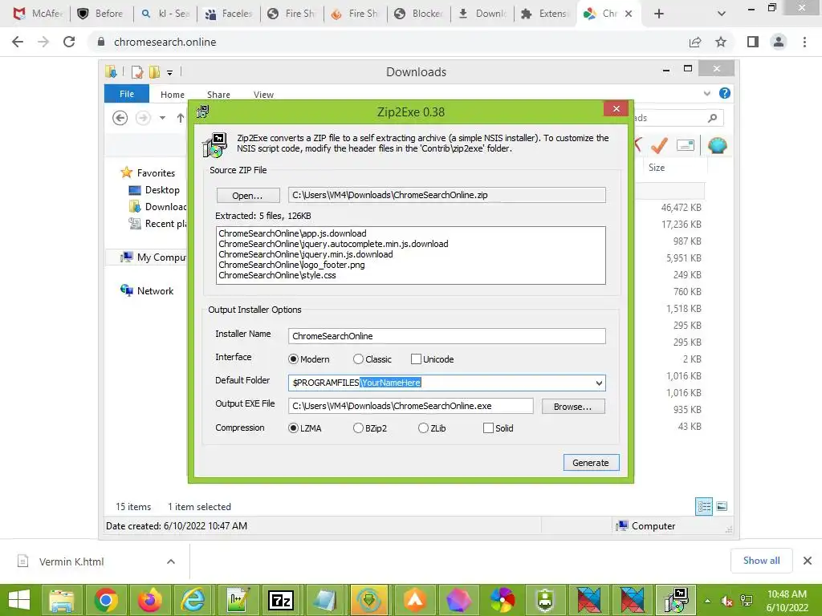The height and width of the screenshot is (616, 822).
Task: Expand the Explorer ribbon chevron
Action: pos(706,93)
